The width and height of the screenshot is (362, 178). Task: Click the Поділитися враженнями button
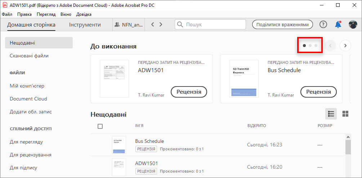coord(282,24)
